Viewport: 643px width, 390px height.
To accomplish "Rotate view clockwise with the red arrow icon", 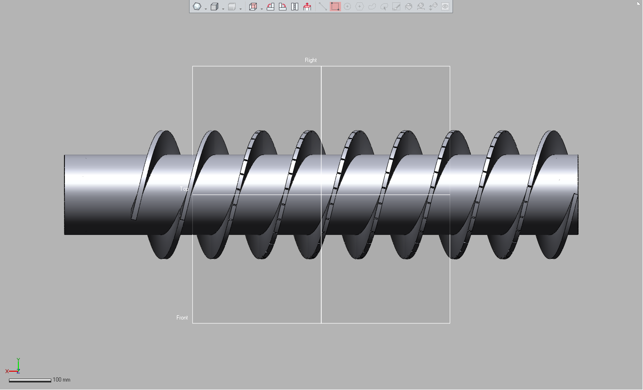I will pyautogui.click(x=283, y=7).
